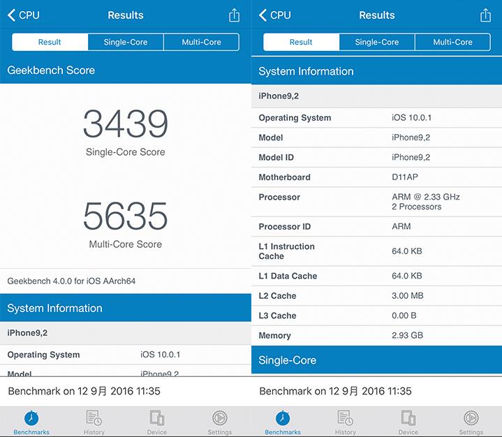Tap Results title in left screen
502x437 pixels.
[126, 15]
